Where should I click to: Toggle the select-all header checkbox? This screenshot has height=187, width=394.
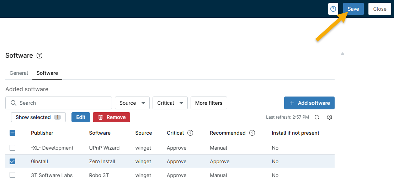pyautogui.click(x=12, y=133)
